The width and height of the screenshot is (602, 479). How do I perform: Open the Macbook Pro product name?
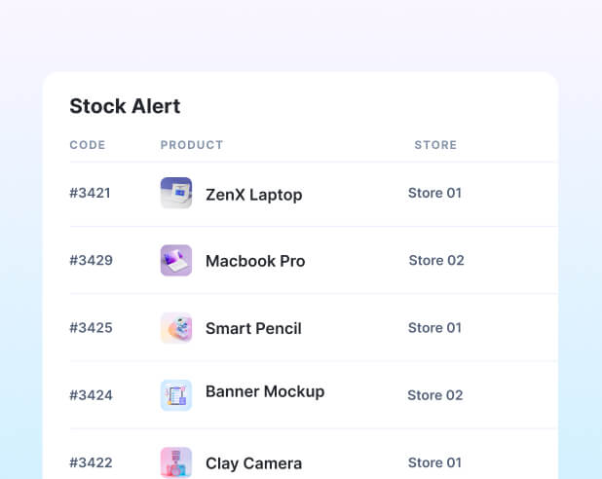click(255, 261)
